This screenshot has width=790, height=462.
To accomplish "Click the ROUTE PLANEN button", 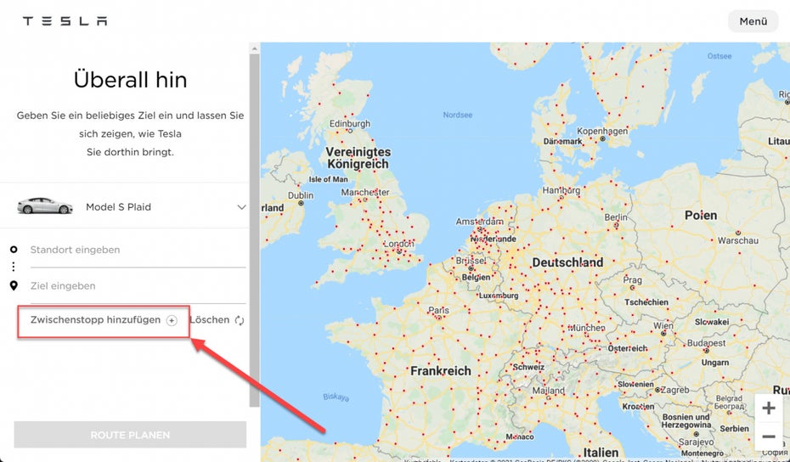I will point(130,435).
